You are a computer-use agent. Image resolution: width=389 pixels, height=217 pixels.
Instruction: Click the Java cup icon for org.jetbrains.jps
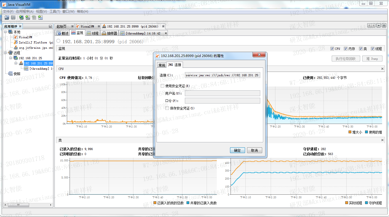pyautogui.click(x=16, y=48)
